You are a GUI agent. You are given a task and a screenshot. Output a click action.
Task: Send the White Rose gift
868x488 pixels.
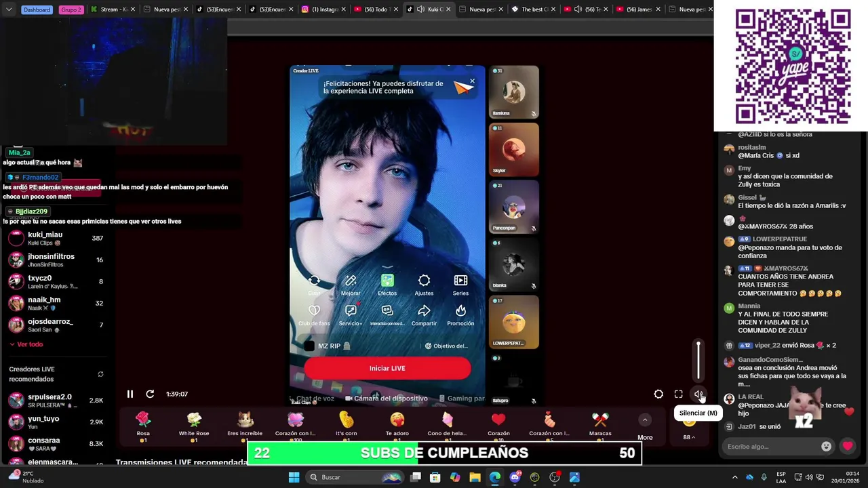coord(194,426)
